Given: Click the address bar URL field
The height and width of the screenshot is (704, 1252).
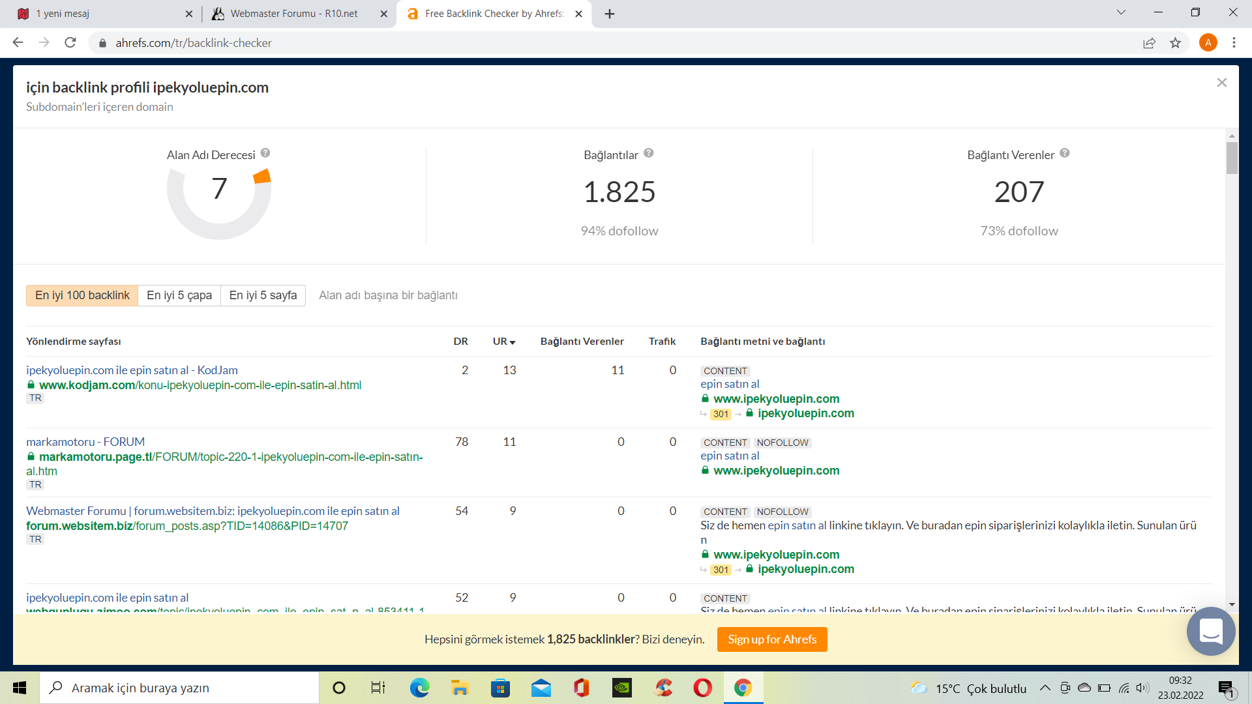Looking at the screenshot, I should click(613, 43).
